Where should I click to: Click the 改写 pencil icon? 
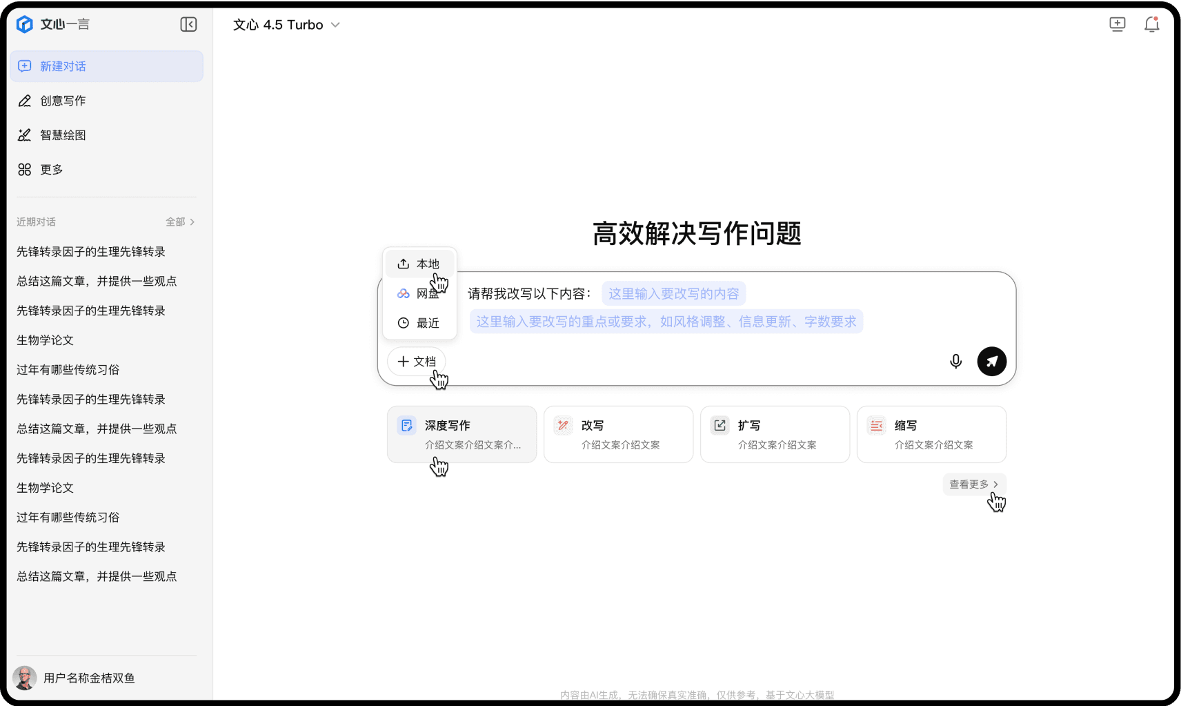(564, 426)
